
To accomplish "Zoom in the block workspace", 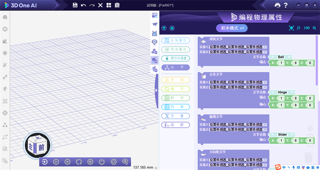I will (314, 28).
